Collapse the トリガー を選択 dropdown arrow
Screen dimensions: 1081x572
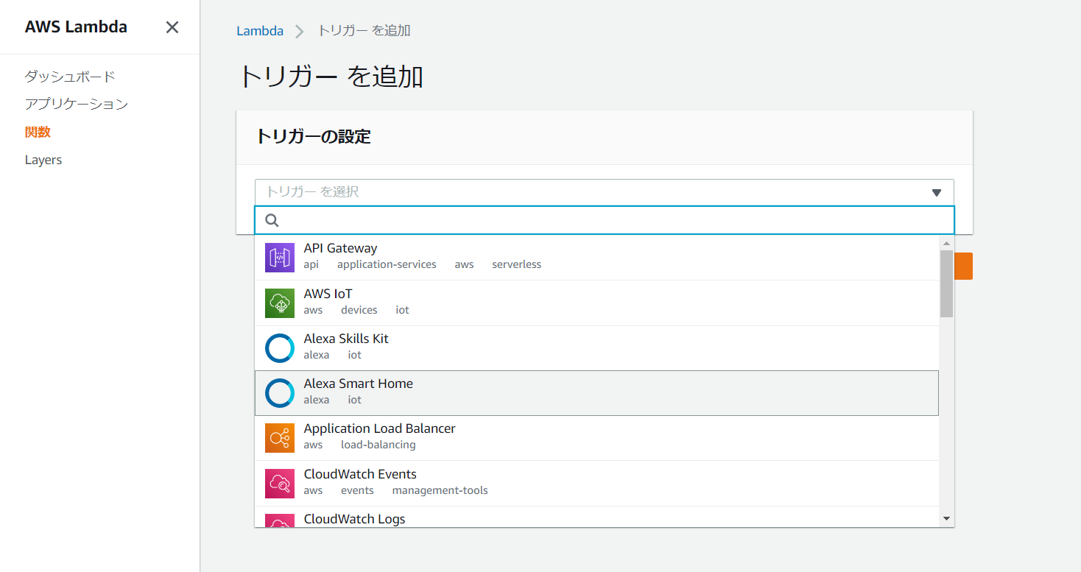coord(937,192)
